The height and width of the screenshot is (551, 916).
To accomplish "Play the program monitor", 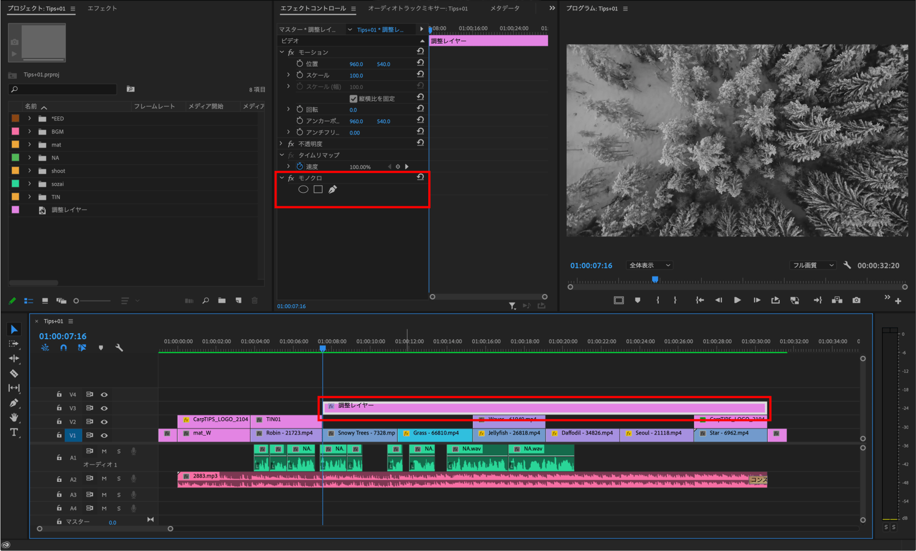I will tap(737, 300).
